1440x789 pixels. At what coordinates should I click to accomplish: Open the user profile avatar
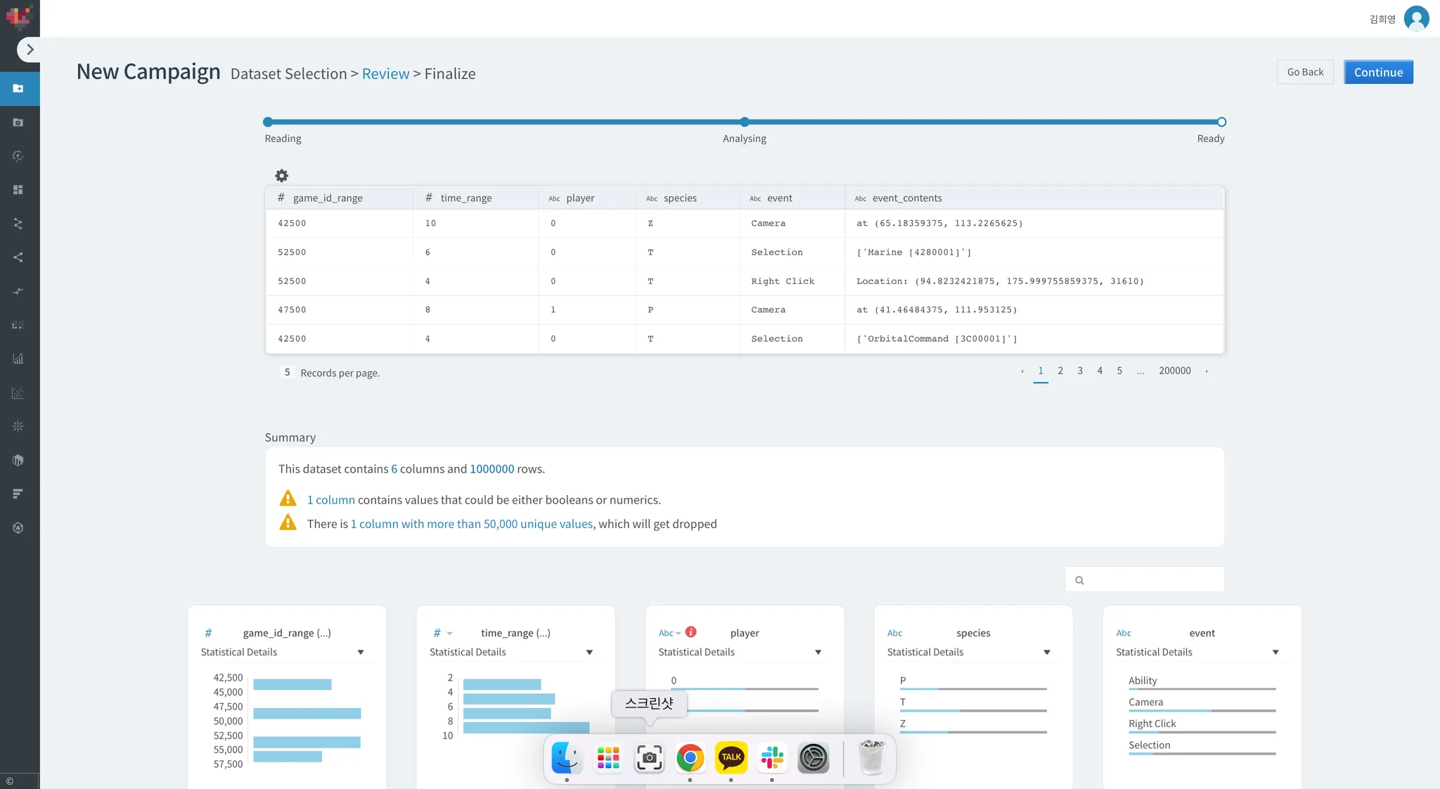tap(1416, 18)
